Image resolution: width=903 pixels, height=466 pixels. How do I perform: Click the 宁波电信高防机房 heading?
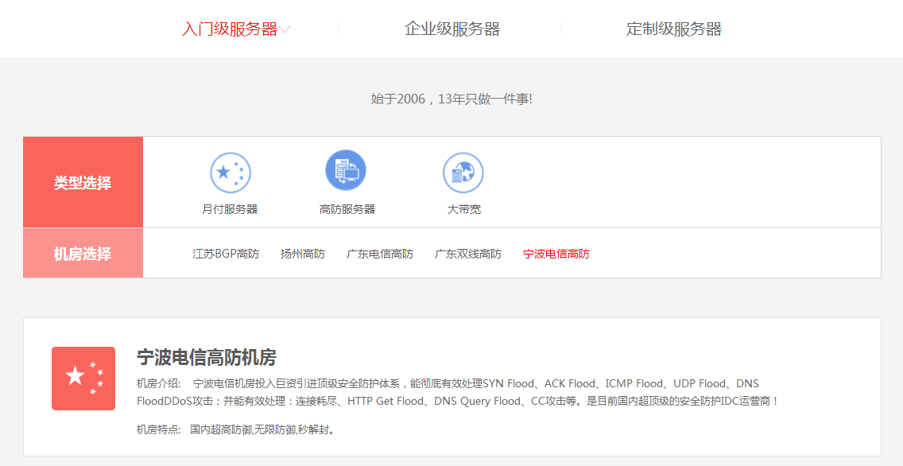(207, 357)
